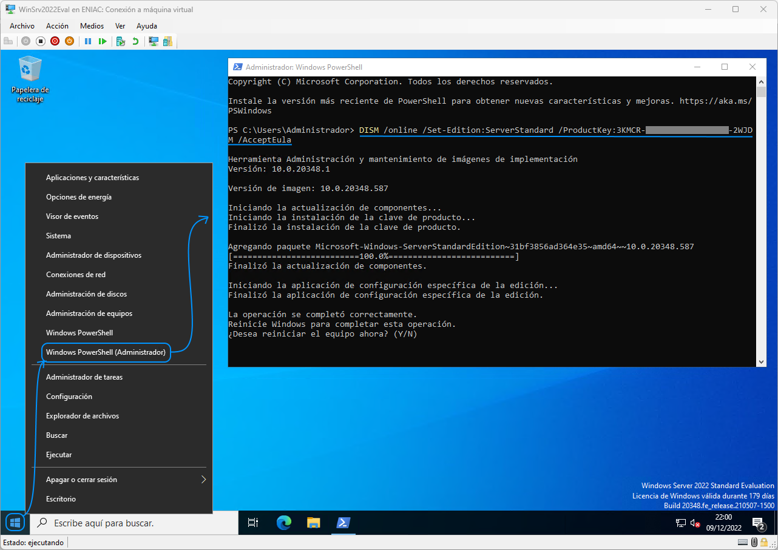
Task: Open Task View on the taskbar
Action: (x=254, y=523)
